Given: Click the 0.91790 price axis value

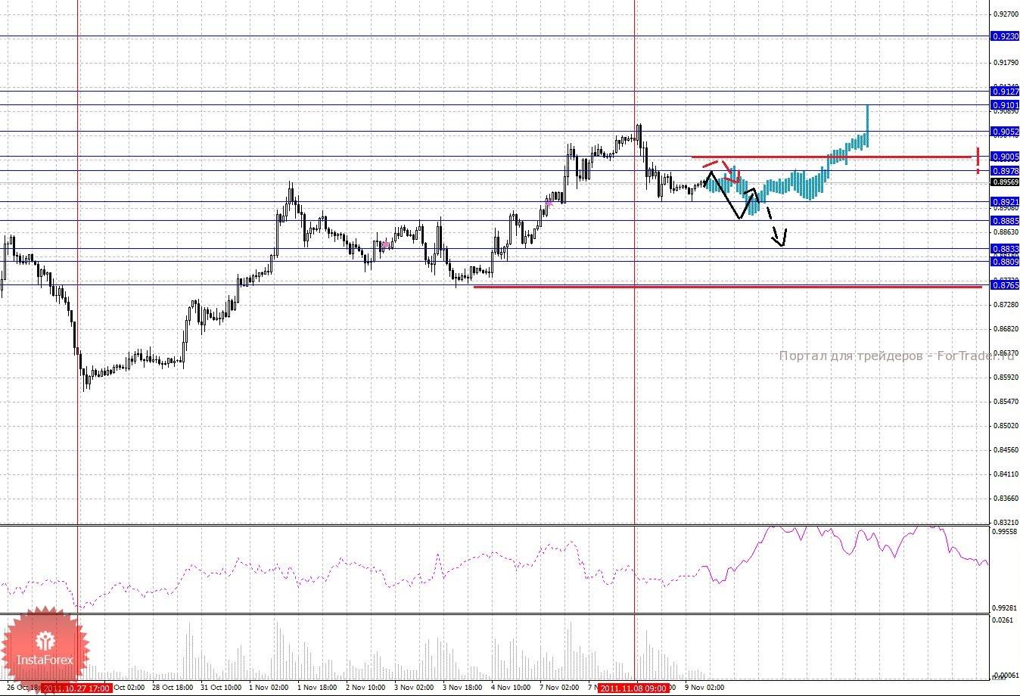Looking at the screenshot, I should point(1005,63).
